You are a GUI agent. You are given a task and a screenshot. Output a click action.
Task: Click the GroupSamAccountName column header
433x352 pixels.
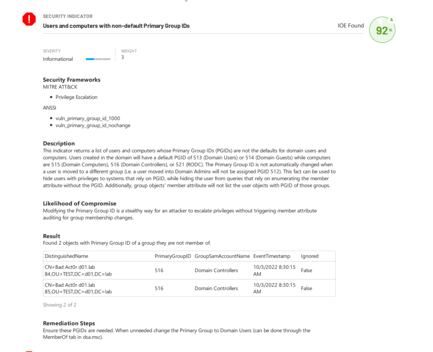point(222,256)
